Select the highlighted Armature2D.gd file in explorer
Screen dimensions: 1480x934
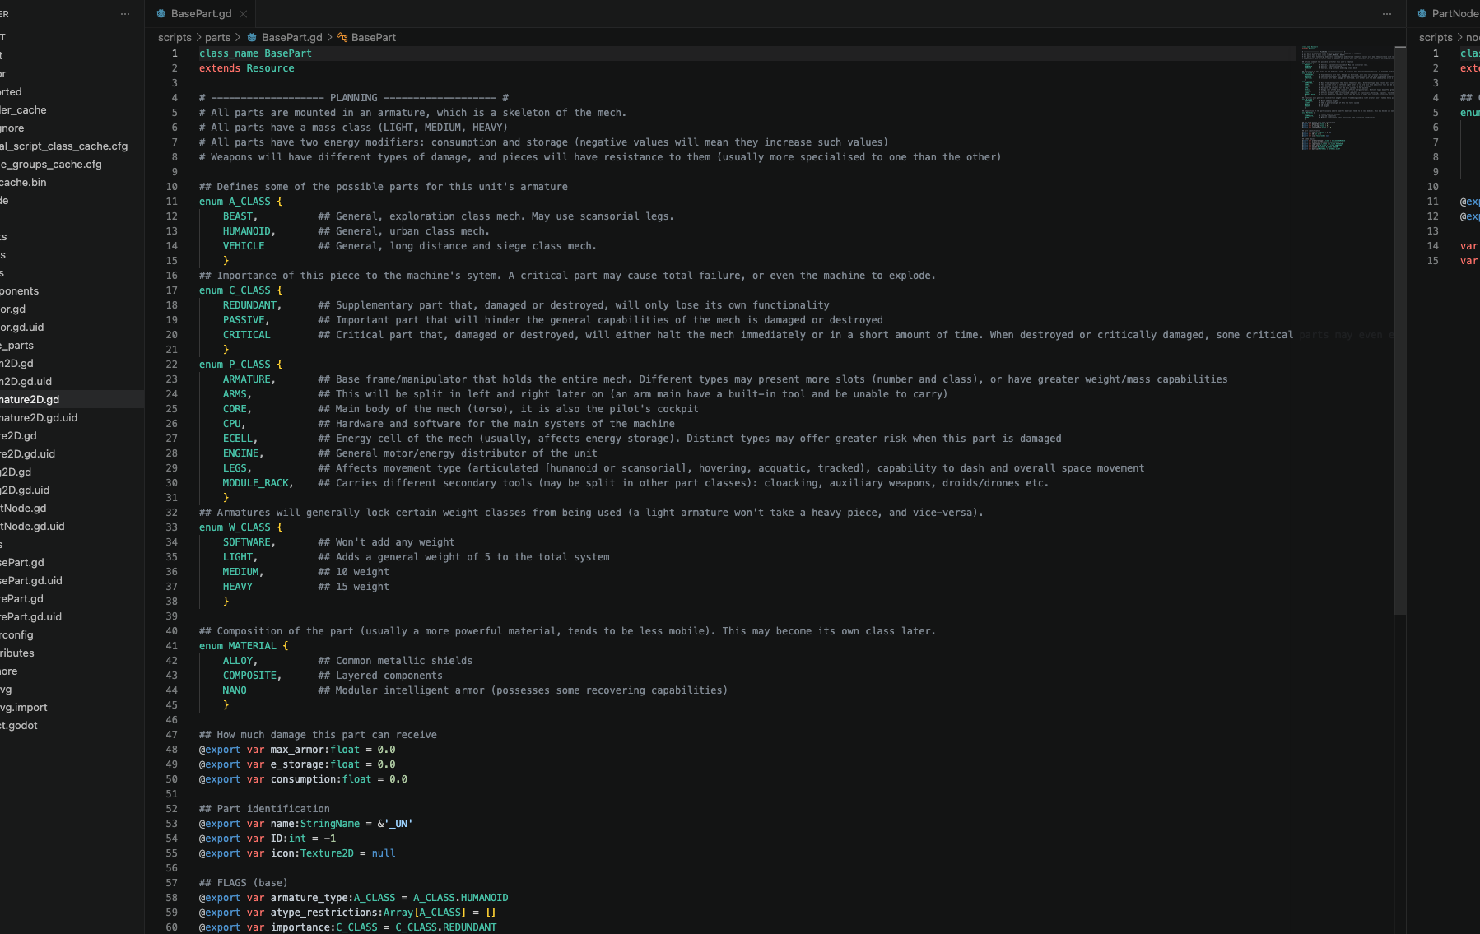[72, 399]
